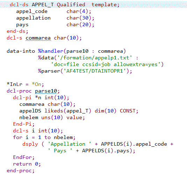This screenshot has width=187, height=175.
Task: Click the 'AF4TEST/DTAINTOPR1' parser string
Action: pyautogui.click(x=95, y=71)
